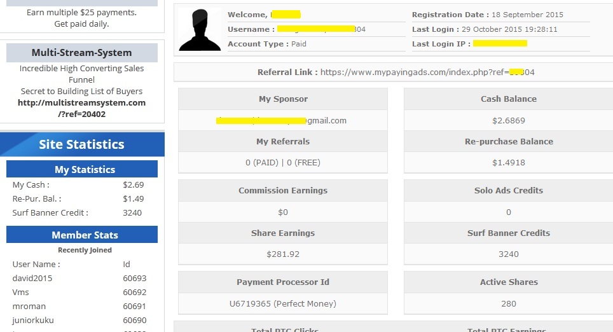This screenshot has height=332, width=613.
Task: Click the Registration Date 18 September 2015
Action: tap(527, 15)
